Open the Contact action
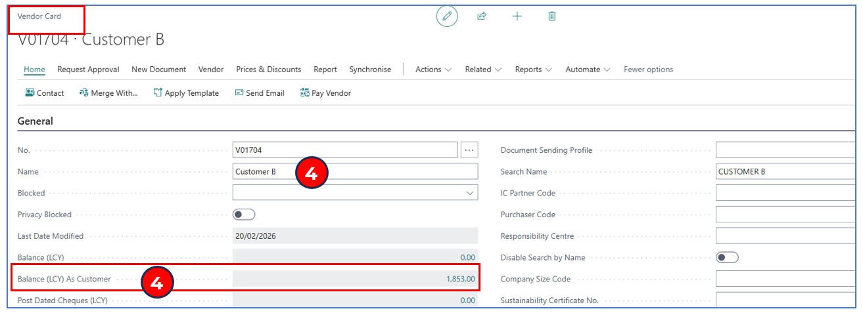863x313 pixels. click(x=45, y=93)
